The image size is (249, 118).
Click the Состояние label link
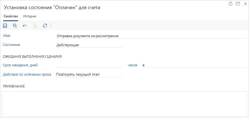(x=11, y=45)
